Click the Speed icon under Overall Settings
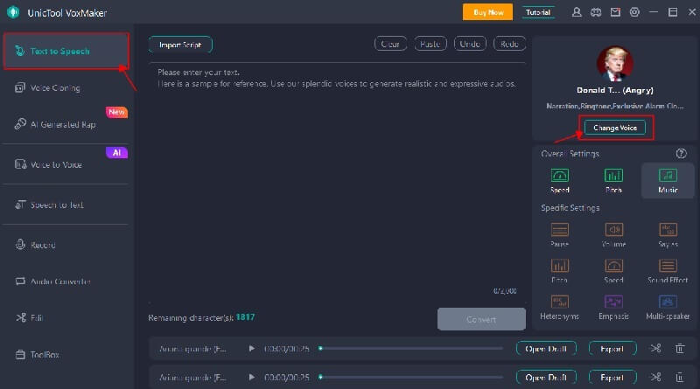700x389 pixels. [x=560, y=179]
